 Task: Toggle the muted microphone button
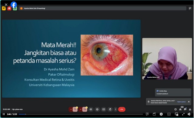pos(75,109)
